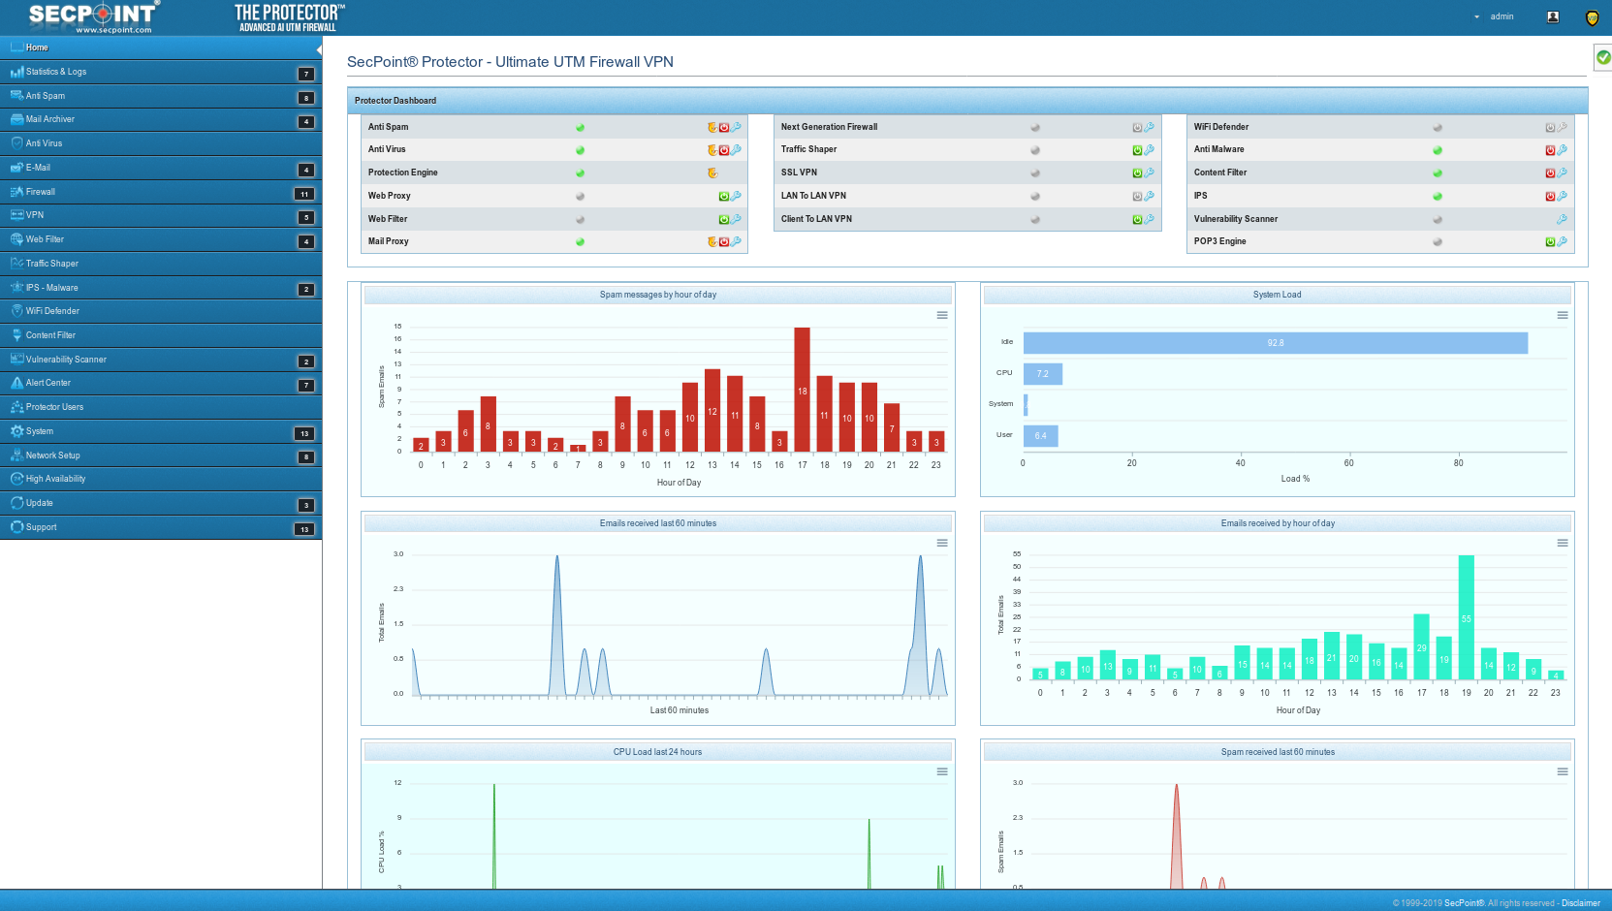Open Anti Malware settings wrench icon

point(1562,150)
